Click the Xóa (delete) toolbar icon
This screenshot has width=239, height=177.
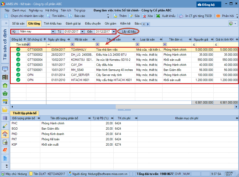[x=144, y=16]
